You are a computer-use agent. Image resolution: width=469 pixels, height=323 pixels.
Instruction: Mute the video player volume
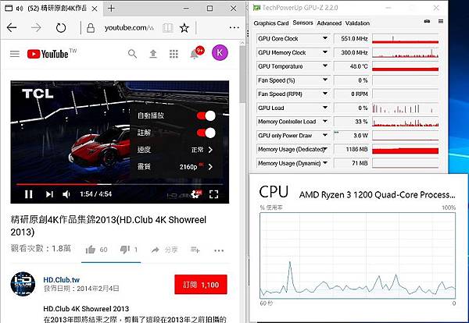(x=66, y=194)
